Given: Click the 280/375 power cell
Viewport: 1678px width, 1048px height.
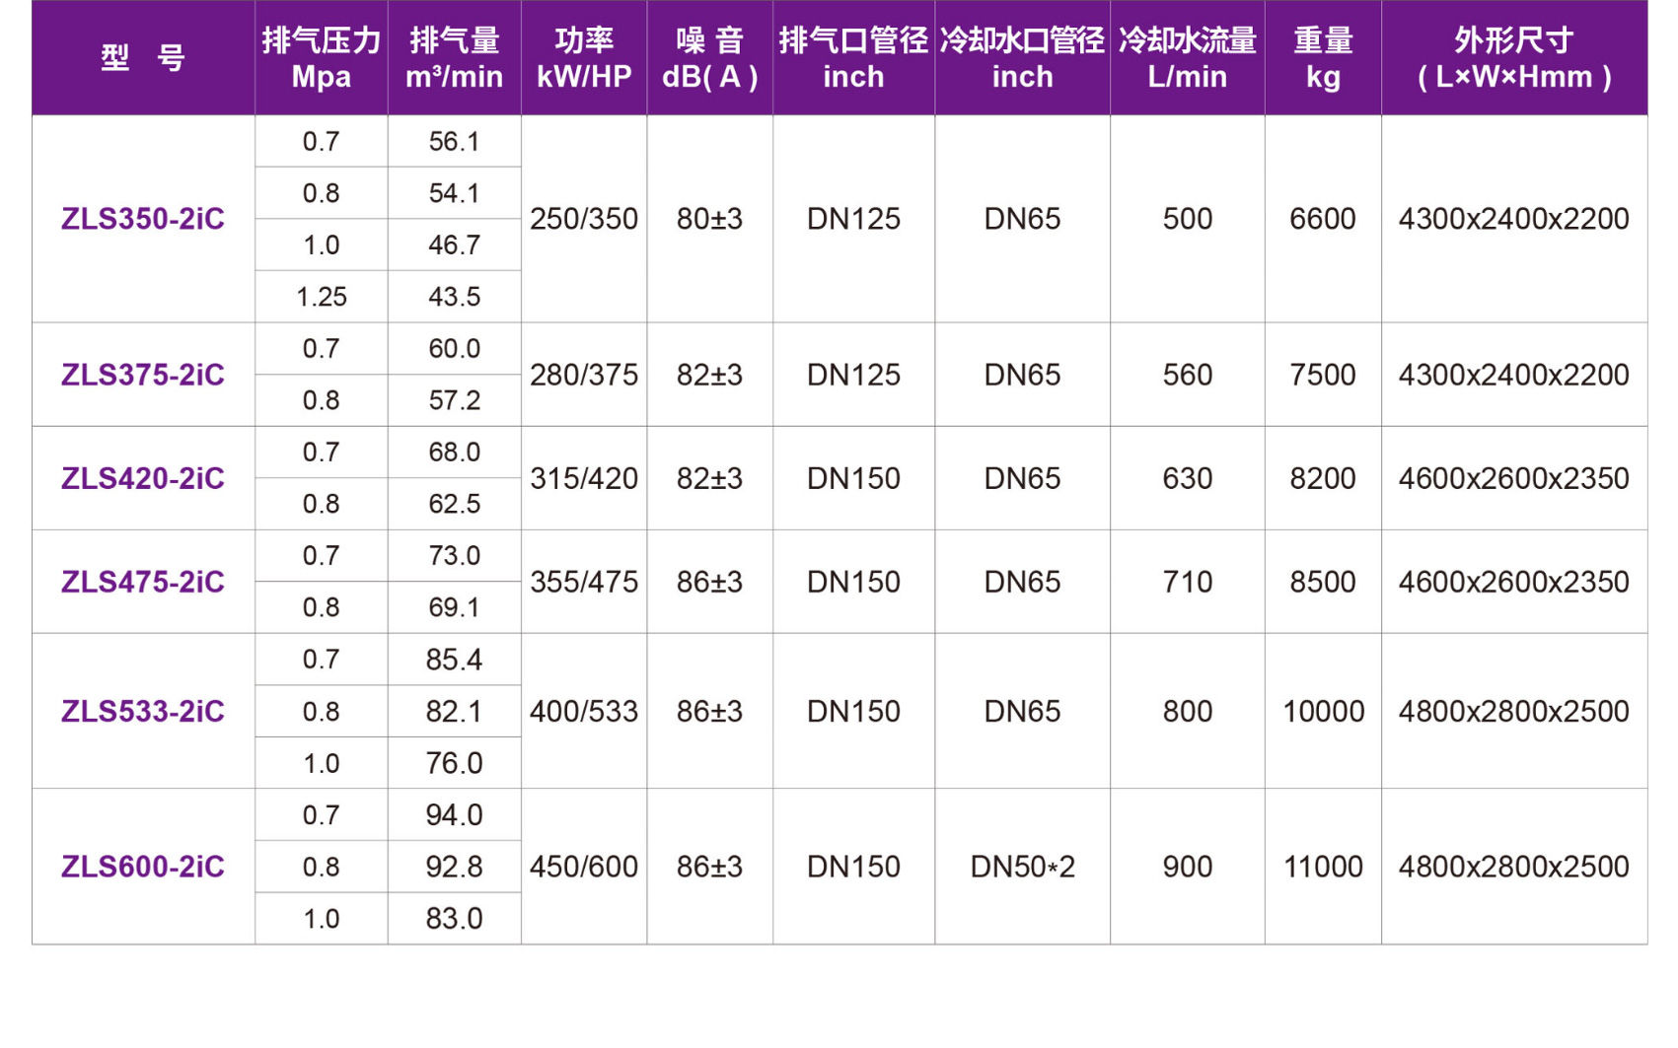Looking at the screenshot, I should [584, 375].
